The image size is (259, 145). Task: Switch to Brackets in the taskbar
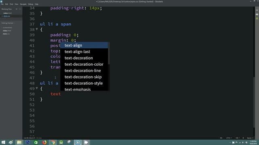pyautogui.click(x=78, y=142)
